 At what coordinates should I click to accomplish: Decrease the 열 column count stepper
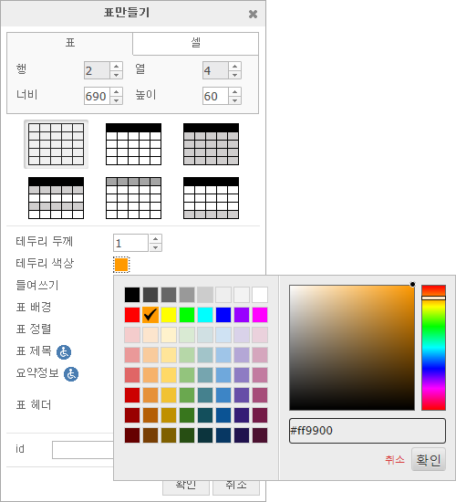pyautogui.click(x=235, y=75)
